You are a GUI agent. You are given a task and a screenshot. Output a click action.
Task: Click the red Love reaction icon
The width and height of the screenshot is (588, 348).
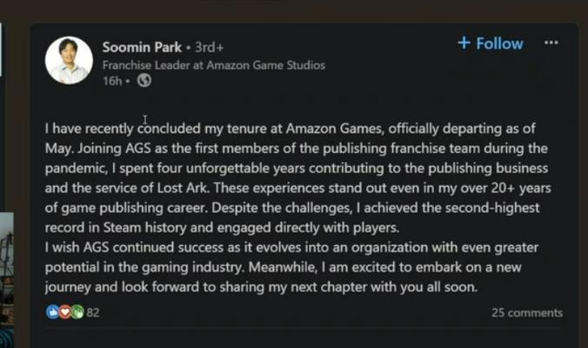click(64, 312)
